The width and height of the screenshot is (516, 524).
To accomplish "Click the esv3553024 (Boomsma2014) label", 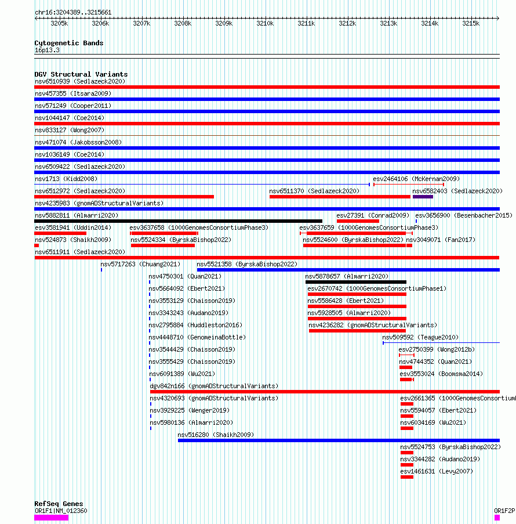I will click(442, 374).
